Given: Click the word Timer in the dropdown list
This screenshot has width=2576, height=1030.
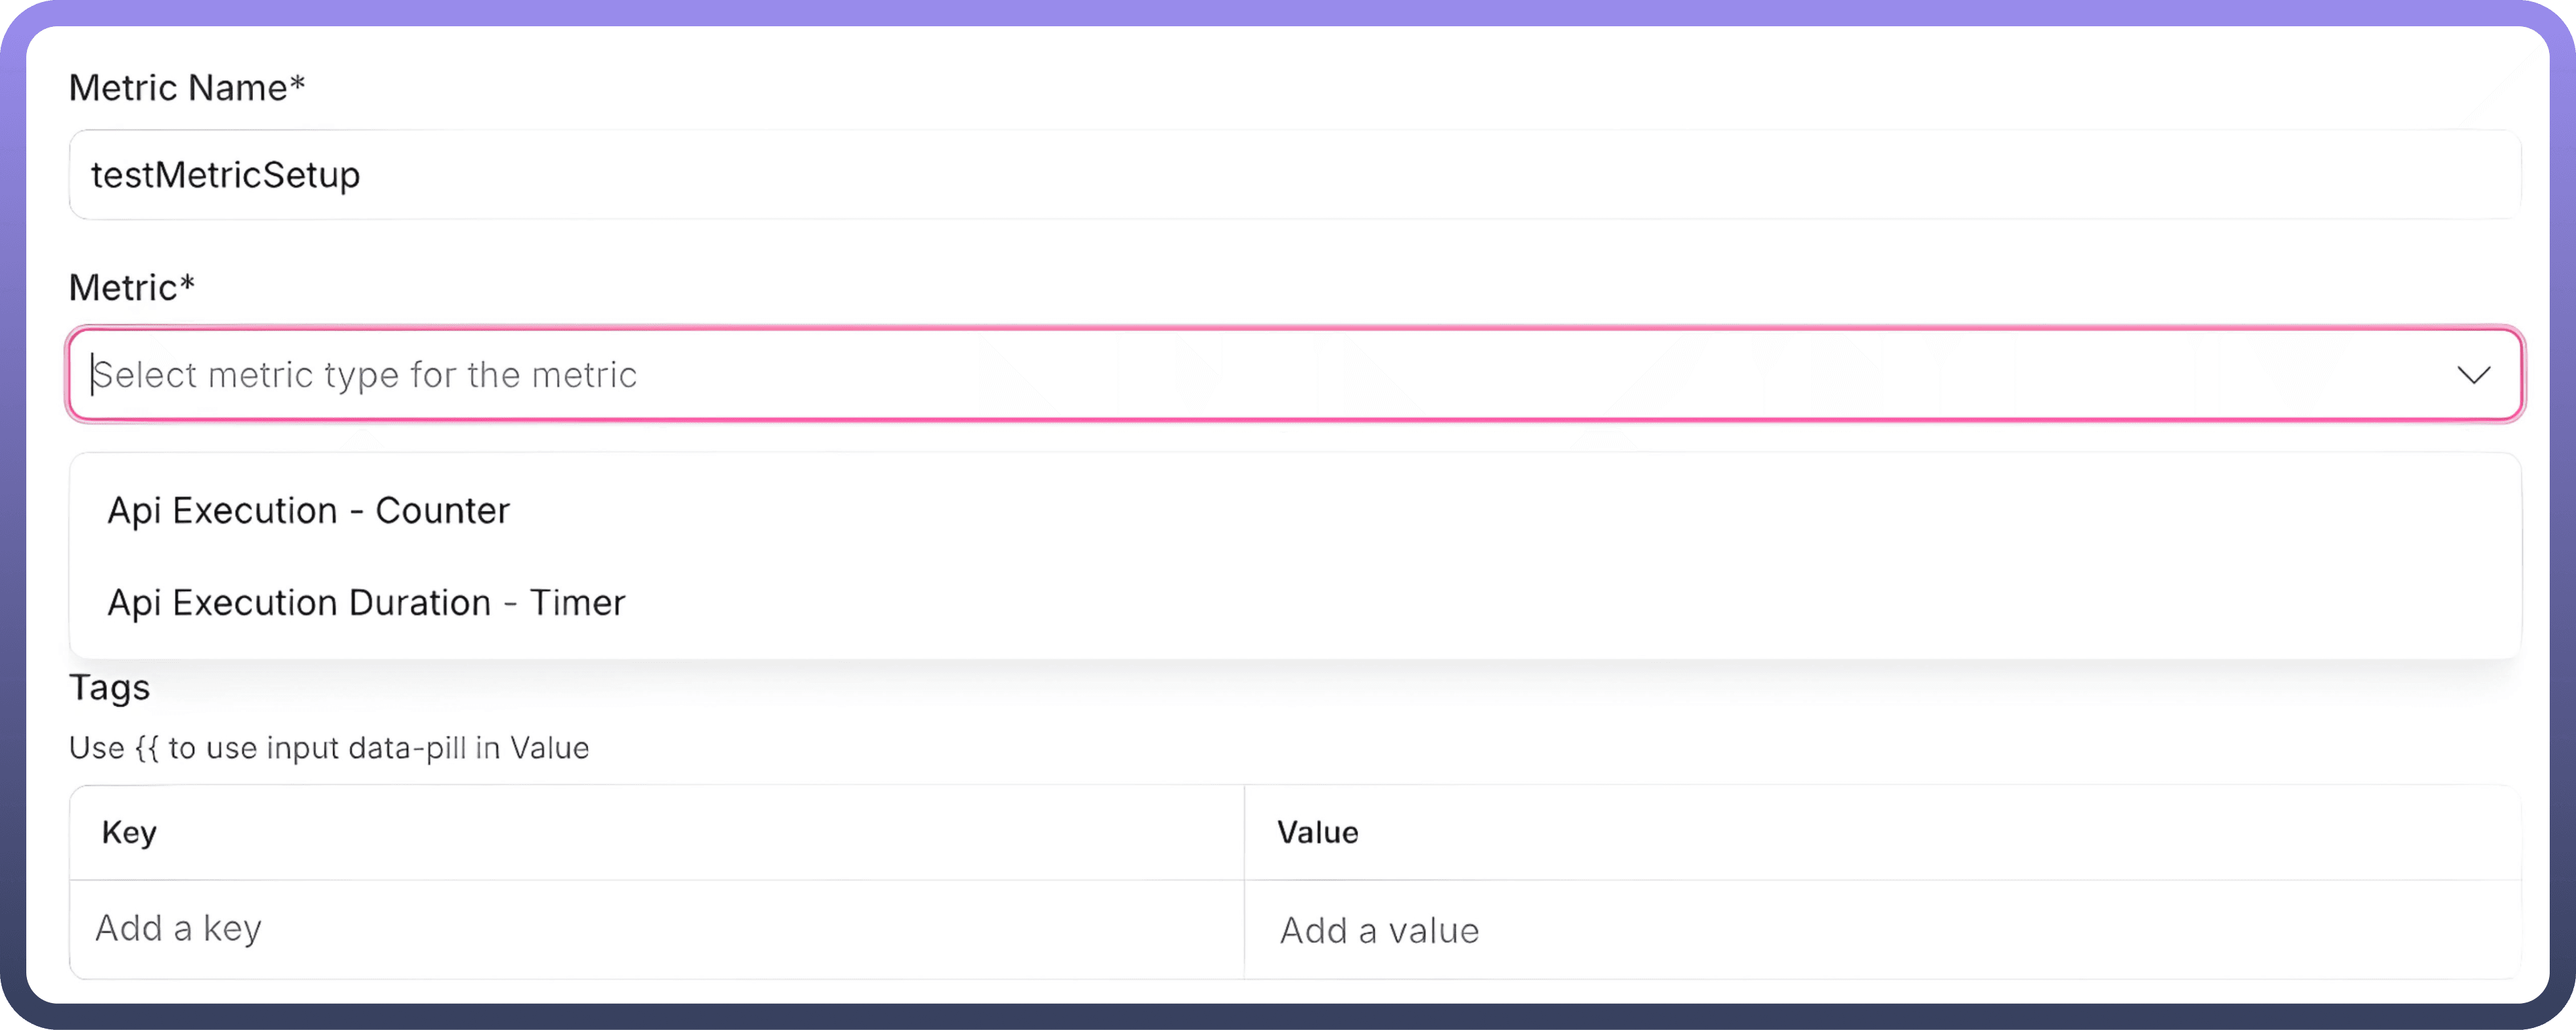Looking at the screenshot, I should click(577, 603).
